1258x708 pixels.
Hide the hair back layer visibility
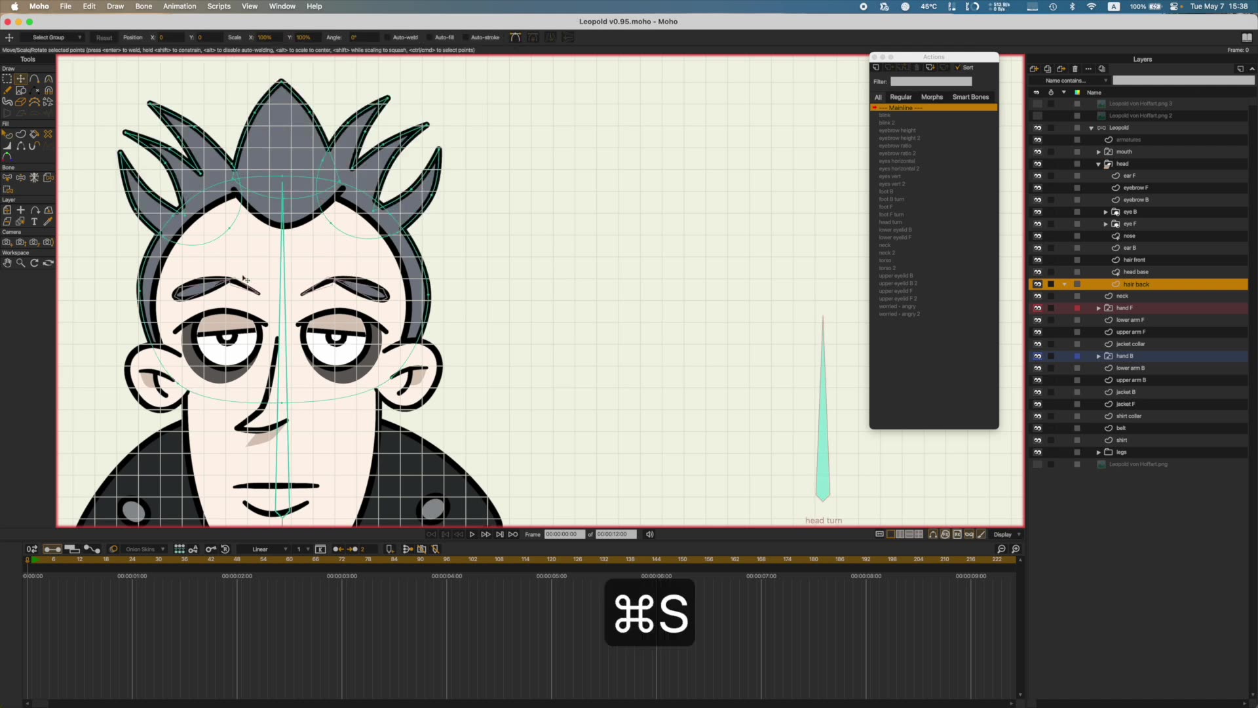[x=1038, y=284]
